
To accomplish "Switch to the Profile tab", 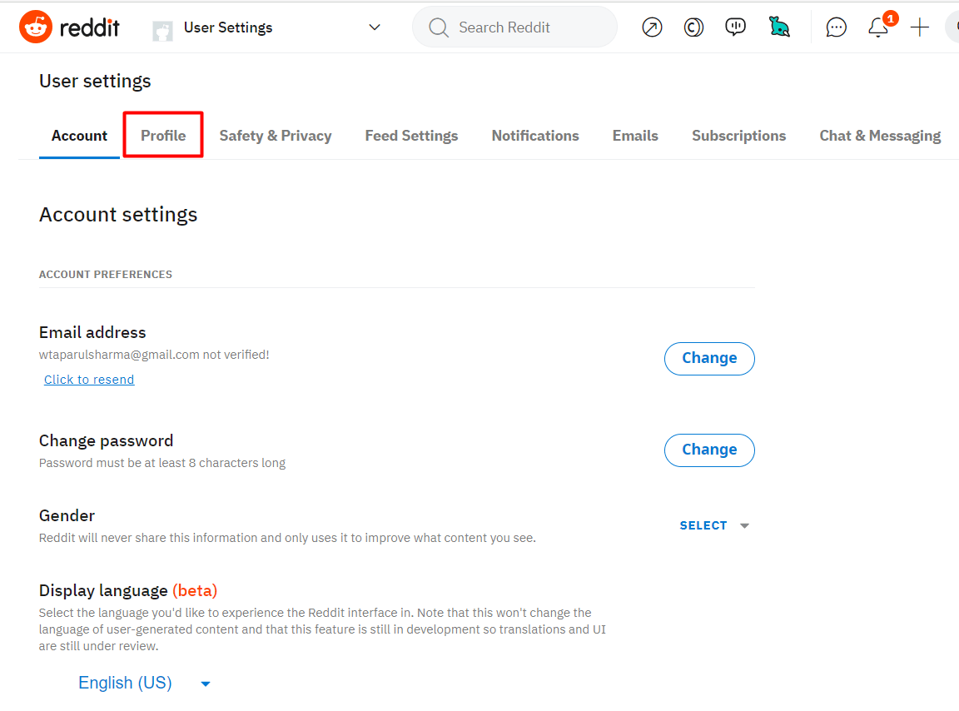I will click(x=163, y=136).
